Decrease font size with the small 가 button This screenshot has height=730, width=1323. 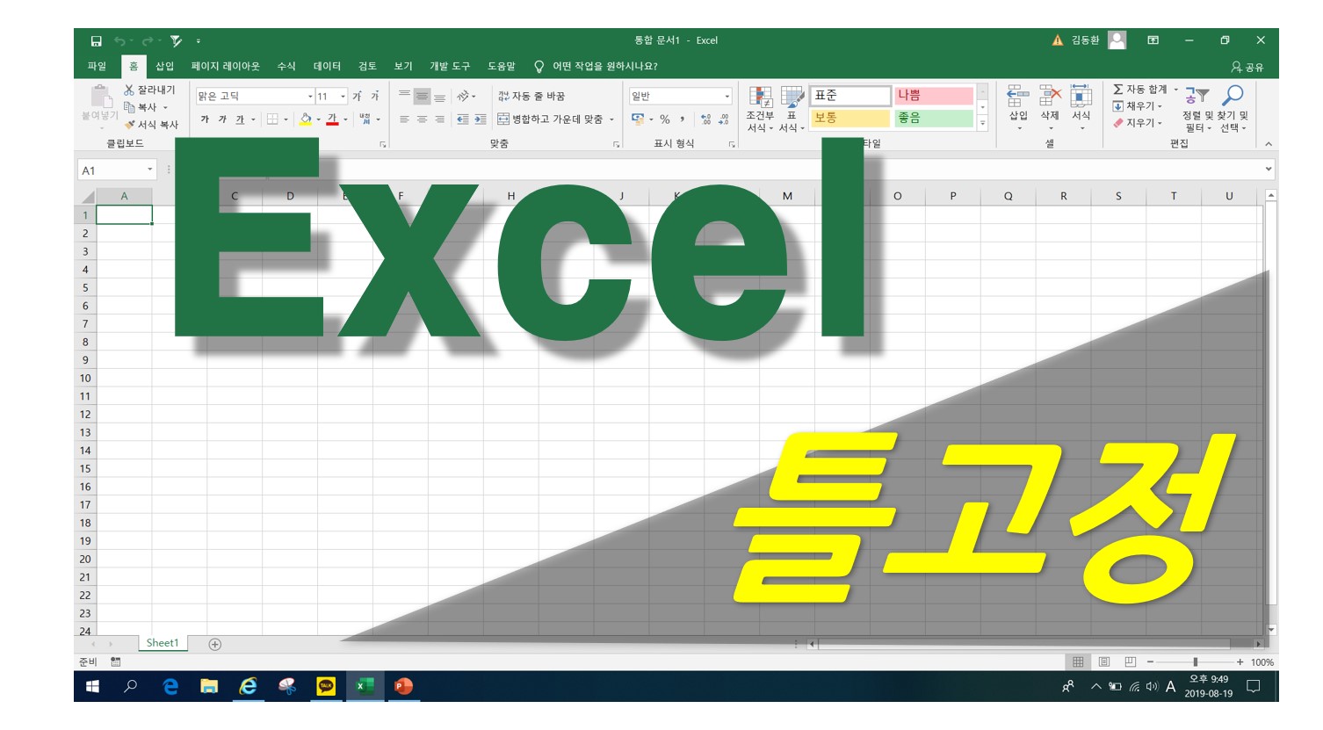pos(374,96)
